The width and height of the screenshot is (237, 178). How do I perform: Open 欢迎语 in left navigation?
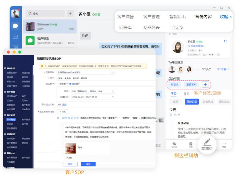coord(10,124)
